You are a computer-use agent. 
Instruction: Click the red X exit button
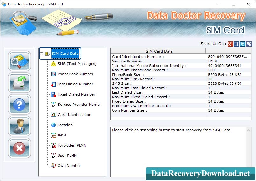coord(19,148)
